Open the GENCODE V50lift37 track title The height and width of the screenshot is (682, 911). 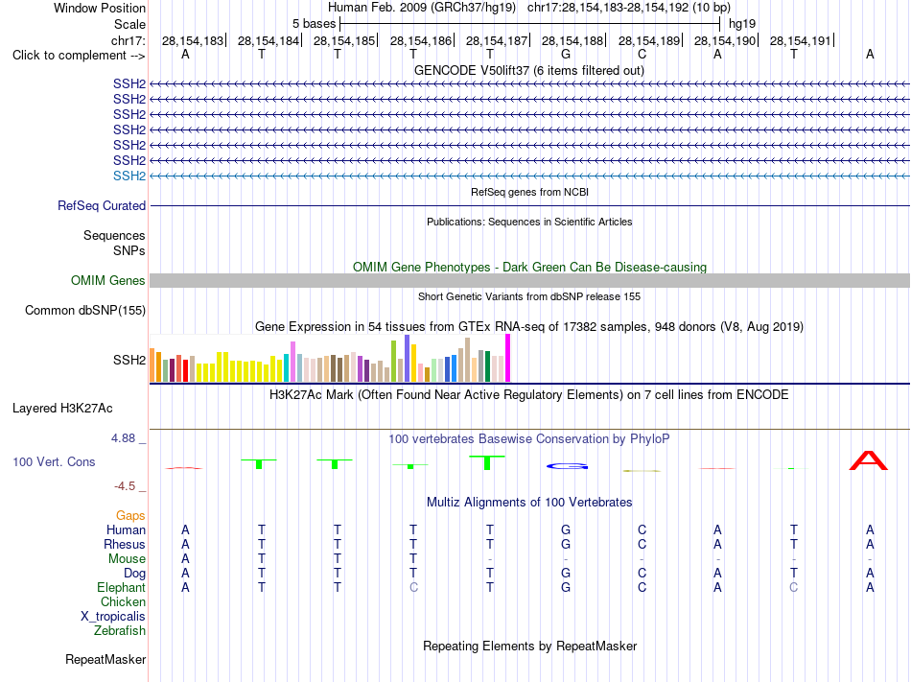(528, 70)
